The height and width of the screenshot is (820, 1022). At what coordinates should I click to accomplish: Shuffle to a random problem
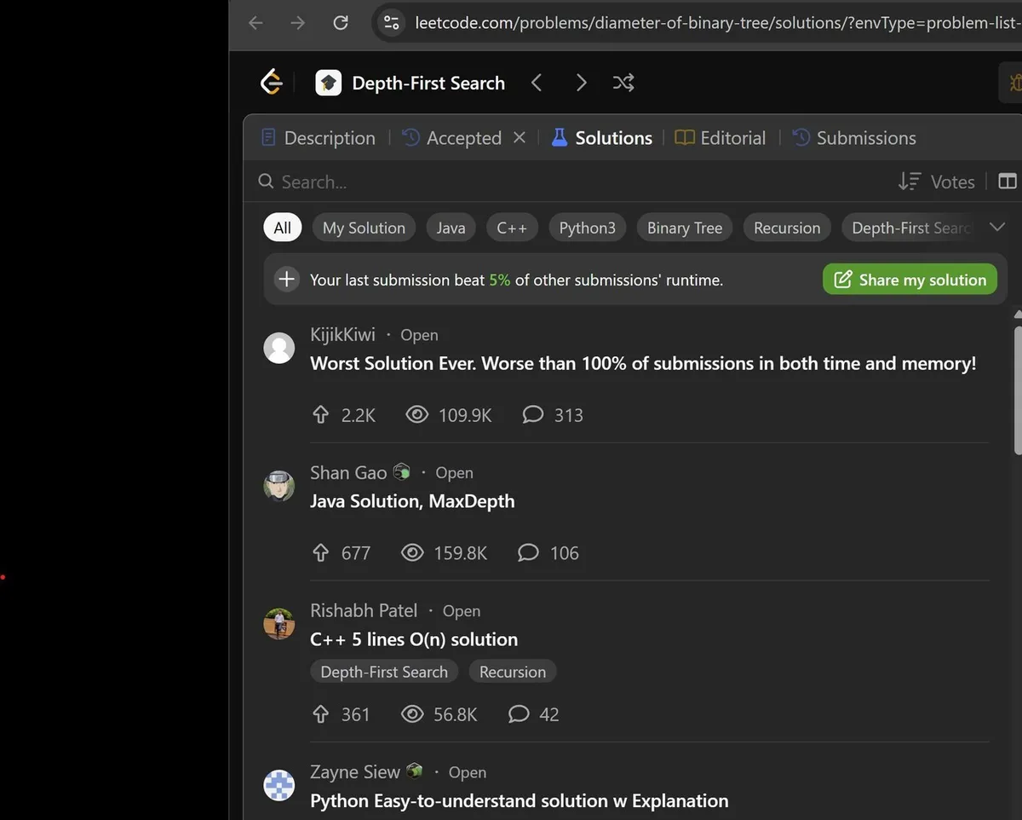623,83
